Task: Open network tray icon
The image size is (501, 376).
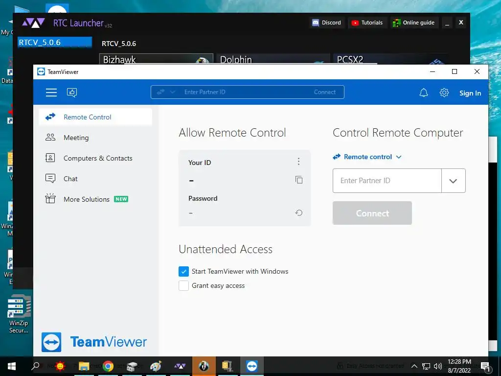Action: click(x=426, y=366)
